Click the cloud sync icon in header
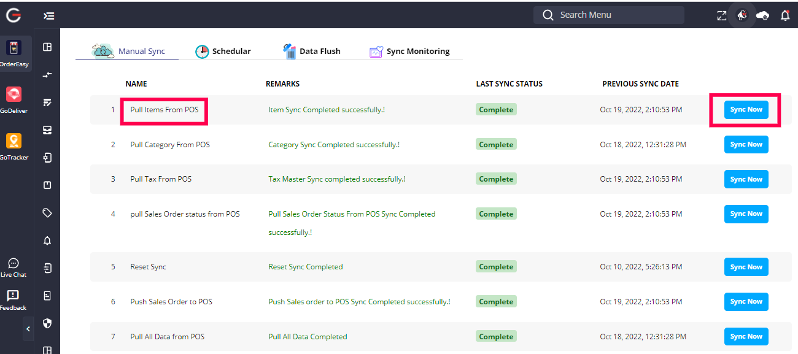The image size is (798, 354). [763, 15]
